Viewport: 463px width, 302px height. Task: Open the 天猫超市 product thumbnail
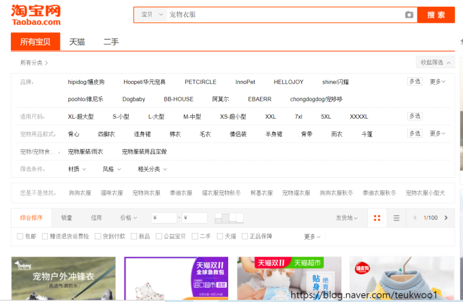click(x=289, y=279)
